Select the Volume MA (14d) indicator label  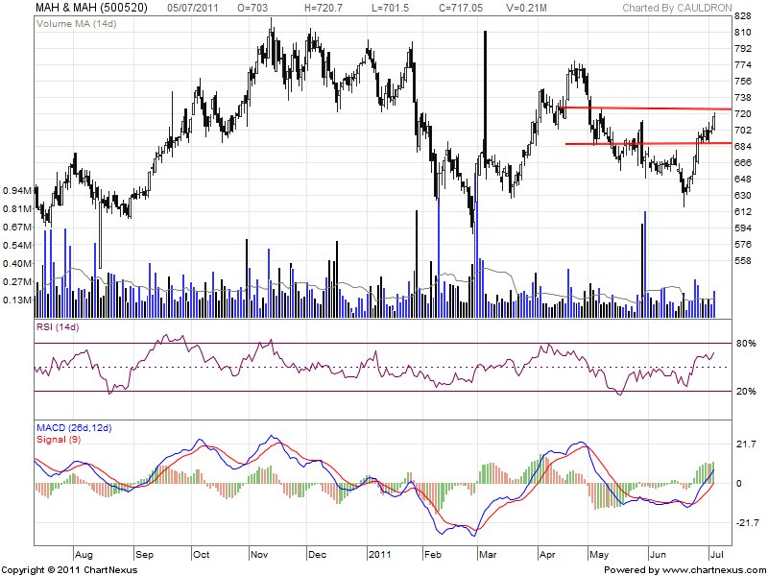point(78,21)
